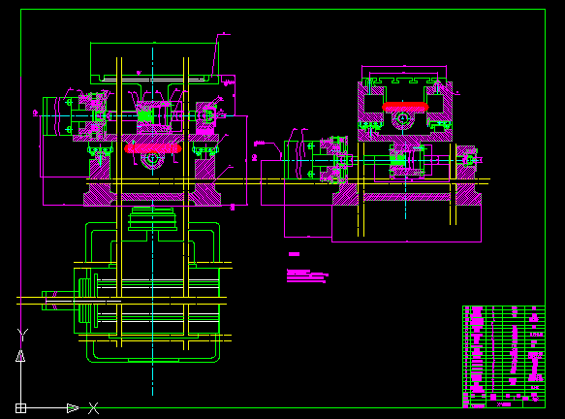565x419 pixels.
Task: Select red highlighted part in right view
Action: 405,107
